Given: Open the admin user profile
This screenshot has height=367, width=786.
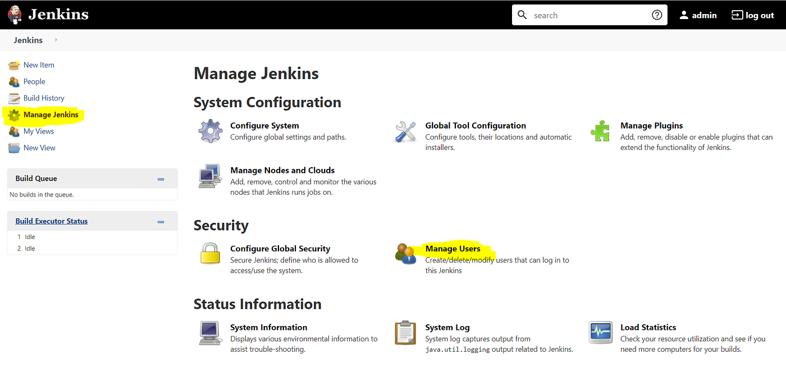Looking at the screenshot, I should (698, 15).
